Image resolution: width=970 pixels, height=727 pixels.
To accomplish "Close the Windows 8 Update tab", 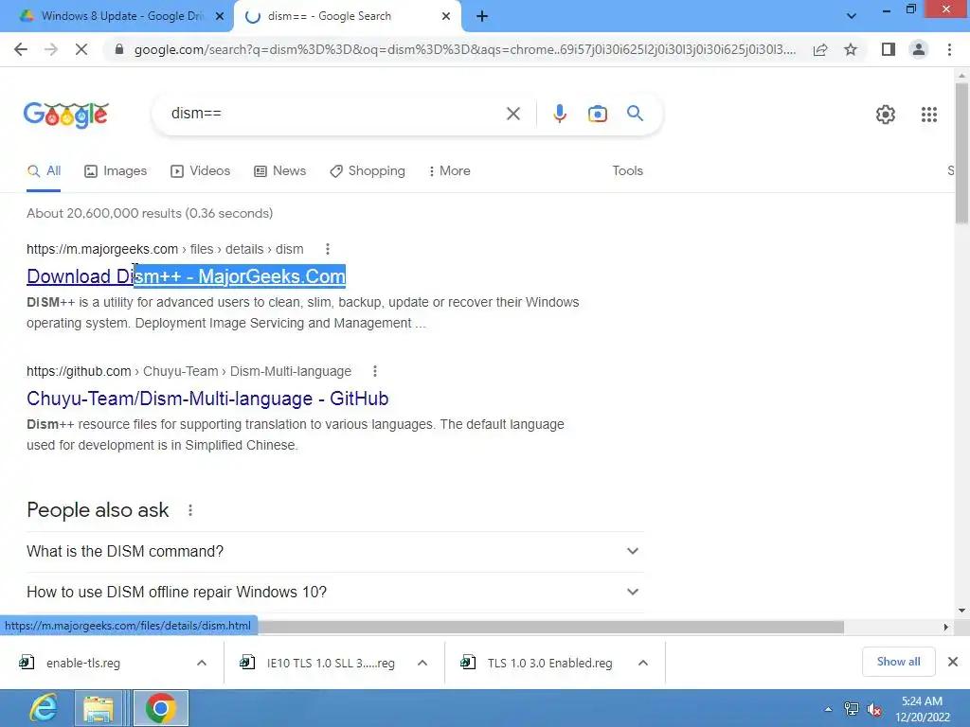I will click(220, 17).
